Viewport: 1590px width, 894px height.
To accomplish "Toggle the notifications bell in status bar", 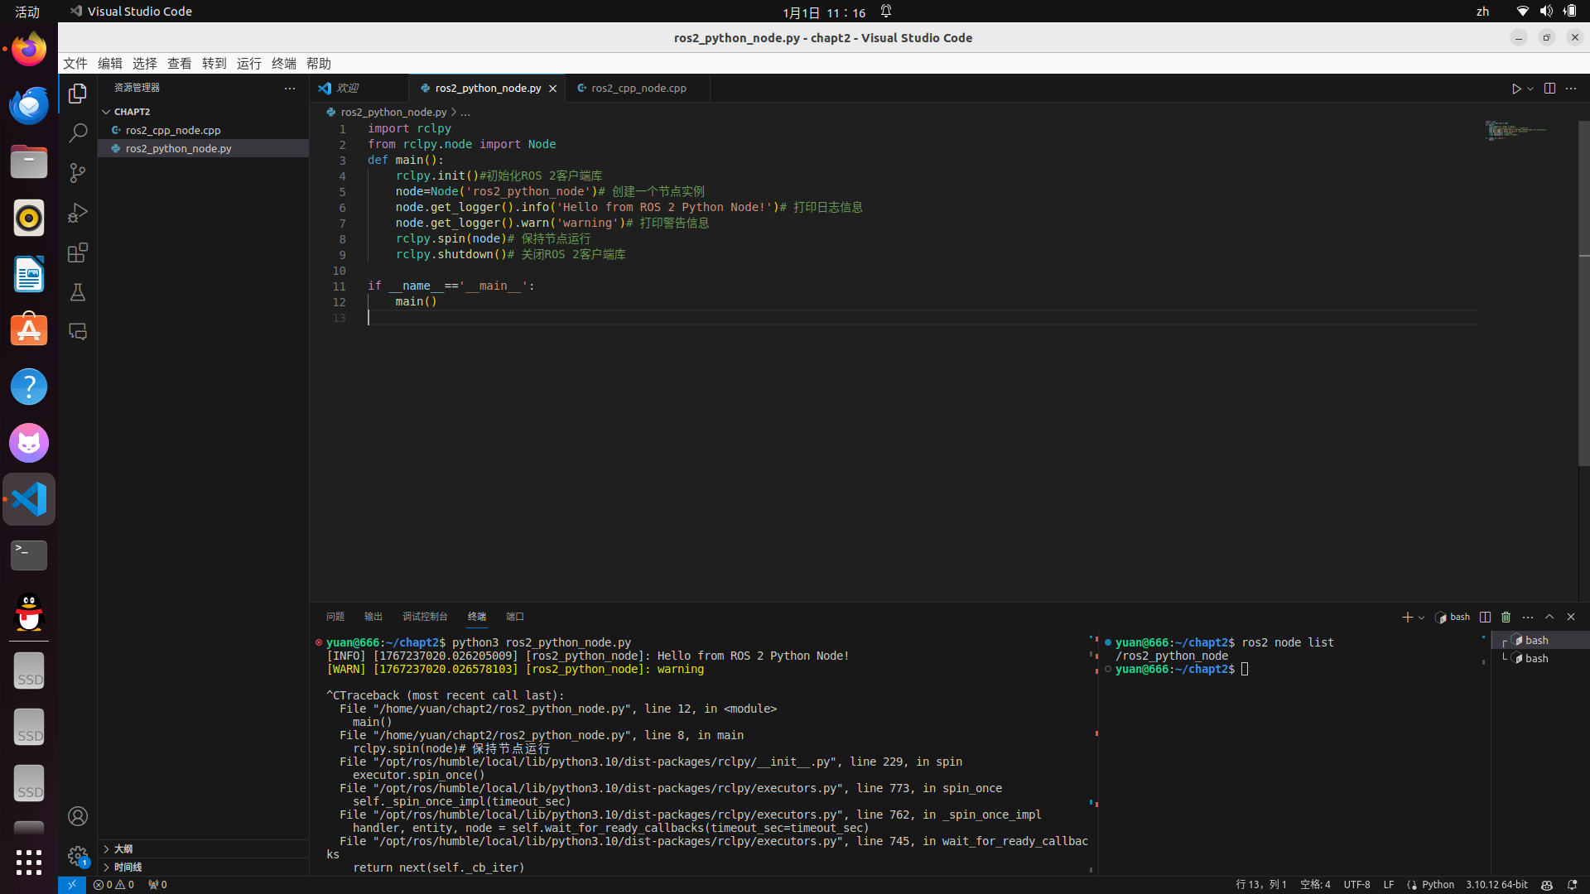I will (x=1572, y=884).
